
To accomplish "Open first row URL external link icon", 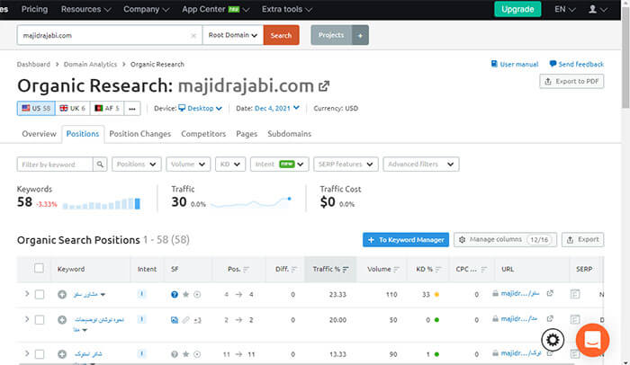I will (550, 293).
